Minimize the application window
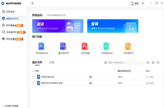 (151, 3)
